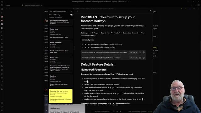Screen dimensions: 201x113
Task: Open the Folder Note plugin card
Action: tap(61, 33)
